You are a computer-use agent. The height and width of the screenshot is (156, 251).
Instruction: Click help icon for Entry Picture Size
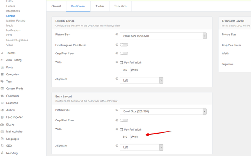[x=117, y=110]
